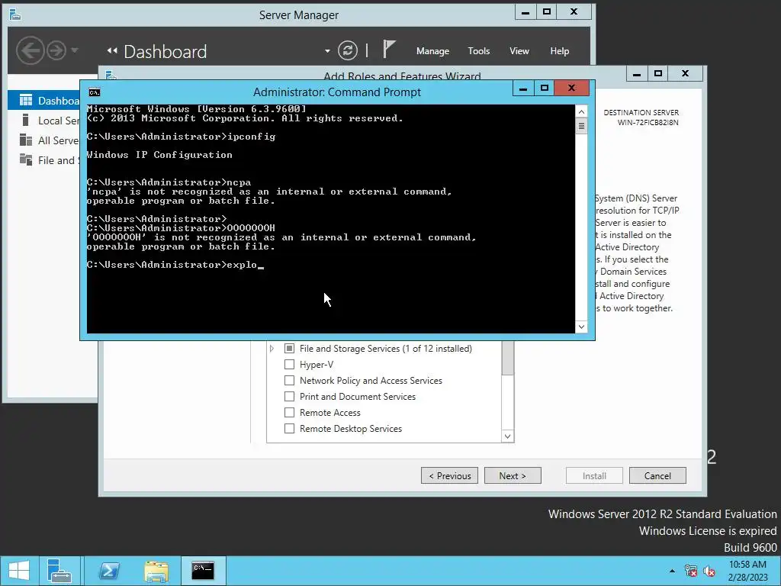
Task: Click the Dashboard grid icon in the sidebar
Action: pyautogui.click(x=25, y=100)
